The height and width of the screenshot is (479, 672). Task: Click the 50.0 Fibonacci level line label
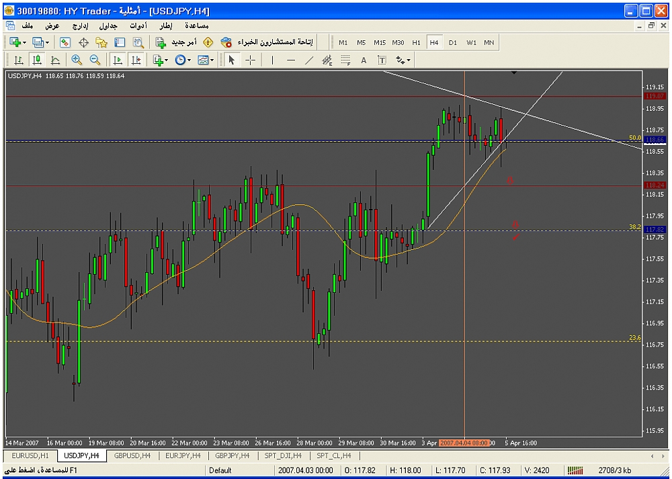point(634,138)
